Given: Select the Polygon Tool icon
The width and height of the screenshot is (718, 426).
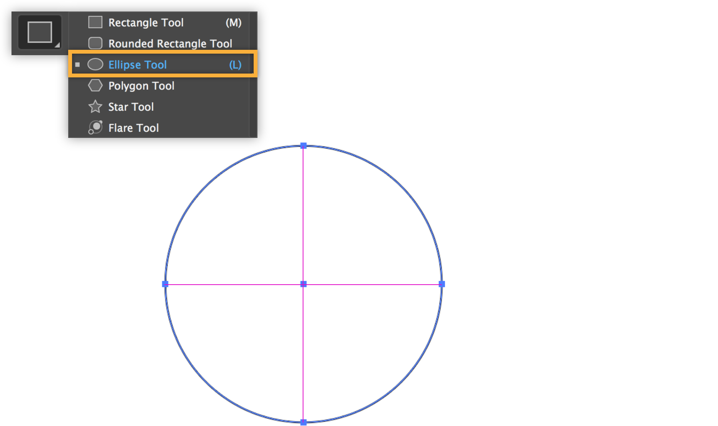Looking at the screenshot, I should coord(95,85).
